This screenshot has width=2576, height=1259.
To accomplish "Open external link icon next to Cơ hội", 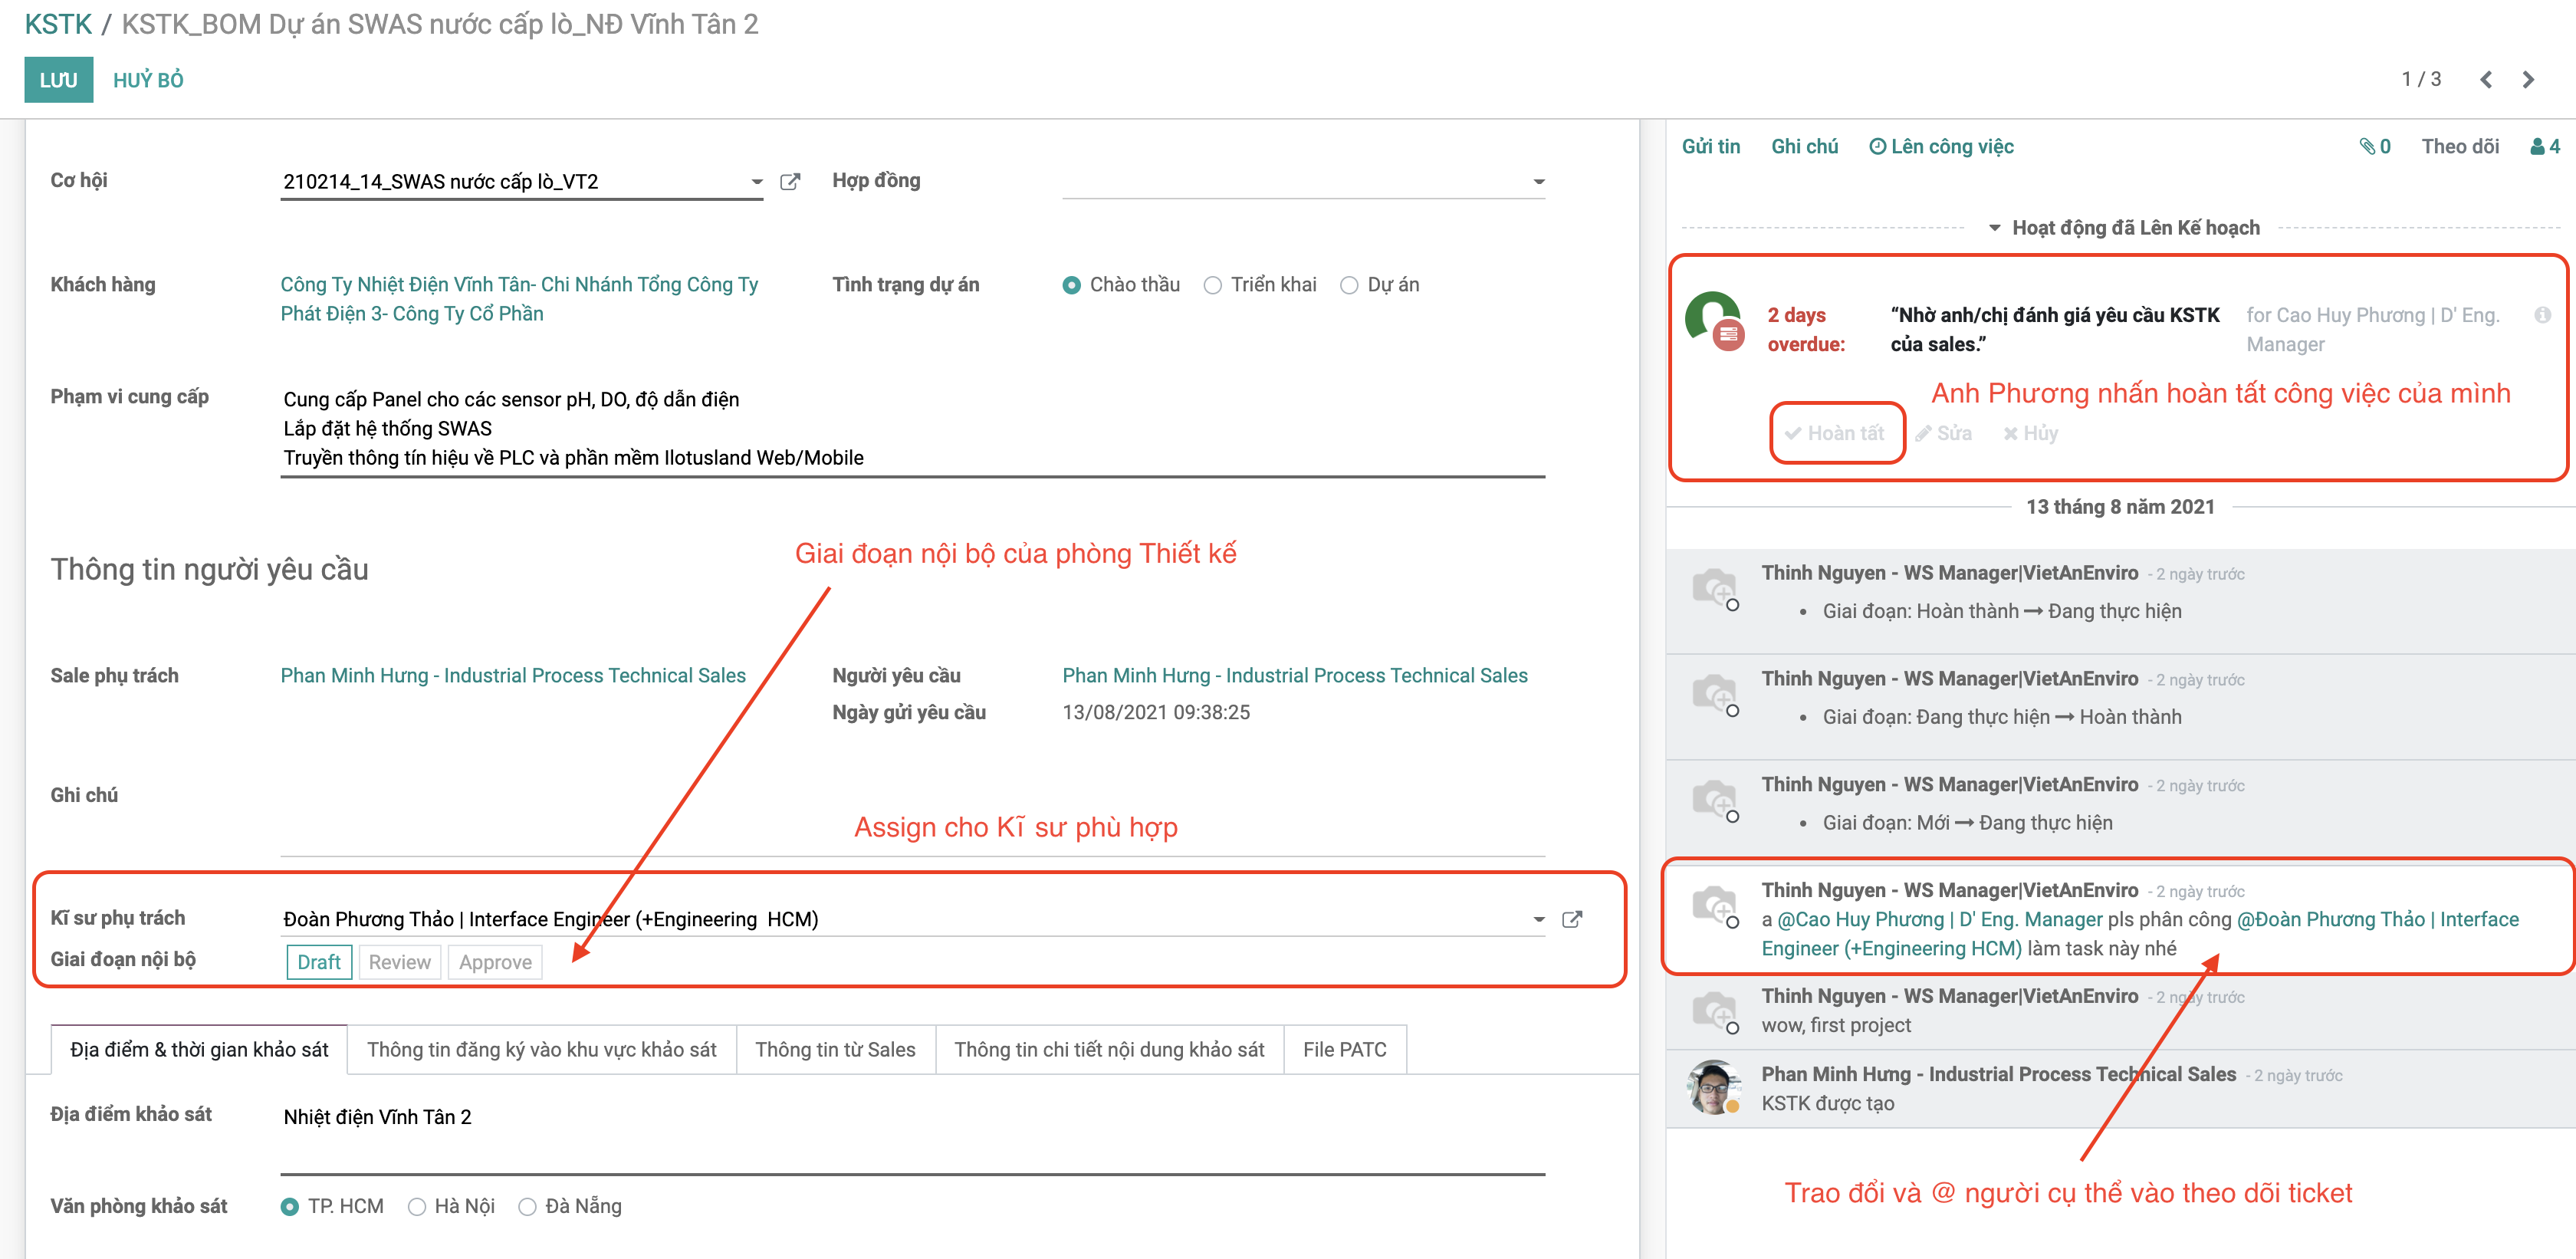I will point(790,182).
